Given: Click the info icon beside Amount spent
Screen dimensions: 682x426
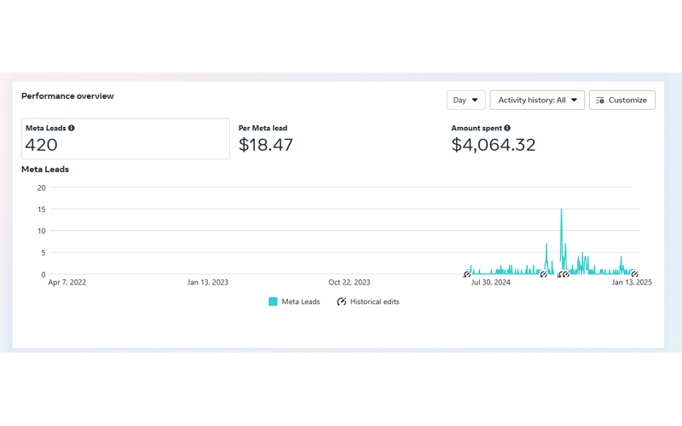Looking at the screenshot, I should [x=507, y=128].
